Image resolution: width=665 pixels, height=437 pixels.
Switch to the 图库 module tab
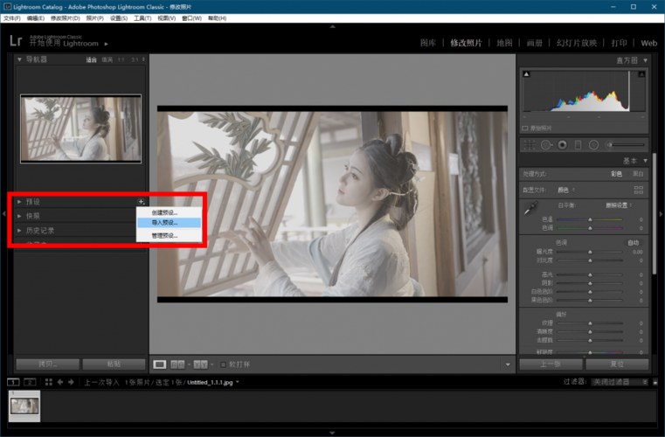point(427,43)
